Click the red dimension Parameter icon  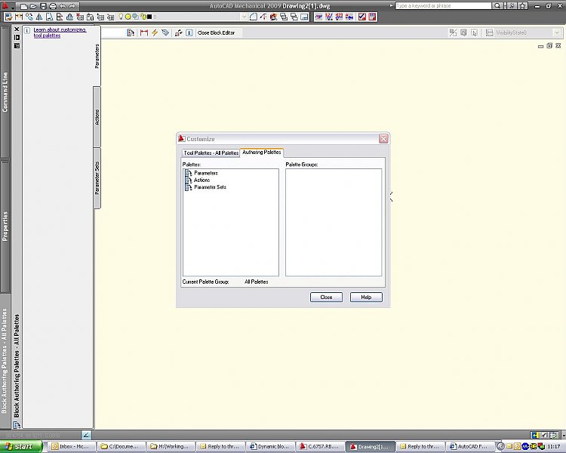(144, 33)
